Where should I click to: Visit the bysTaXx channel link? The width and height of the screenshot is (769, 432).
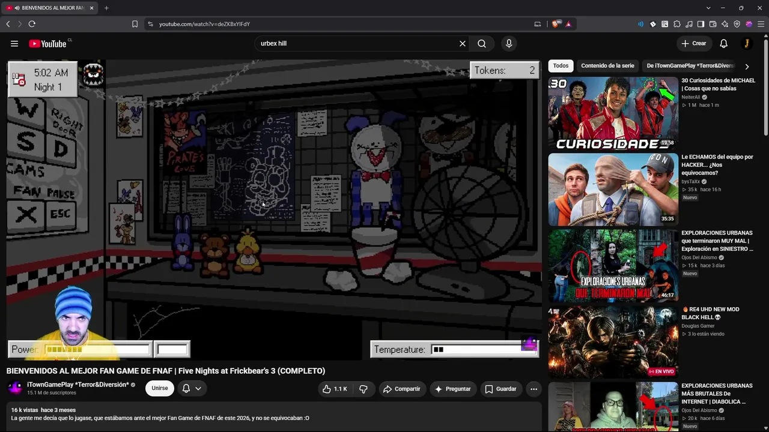(691, 182)
